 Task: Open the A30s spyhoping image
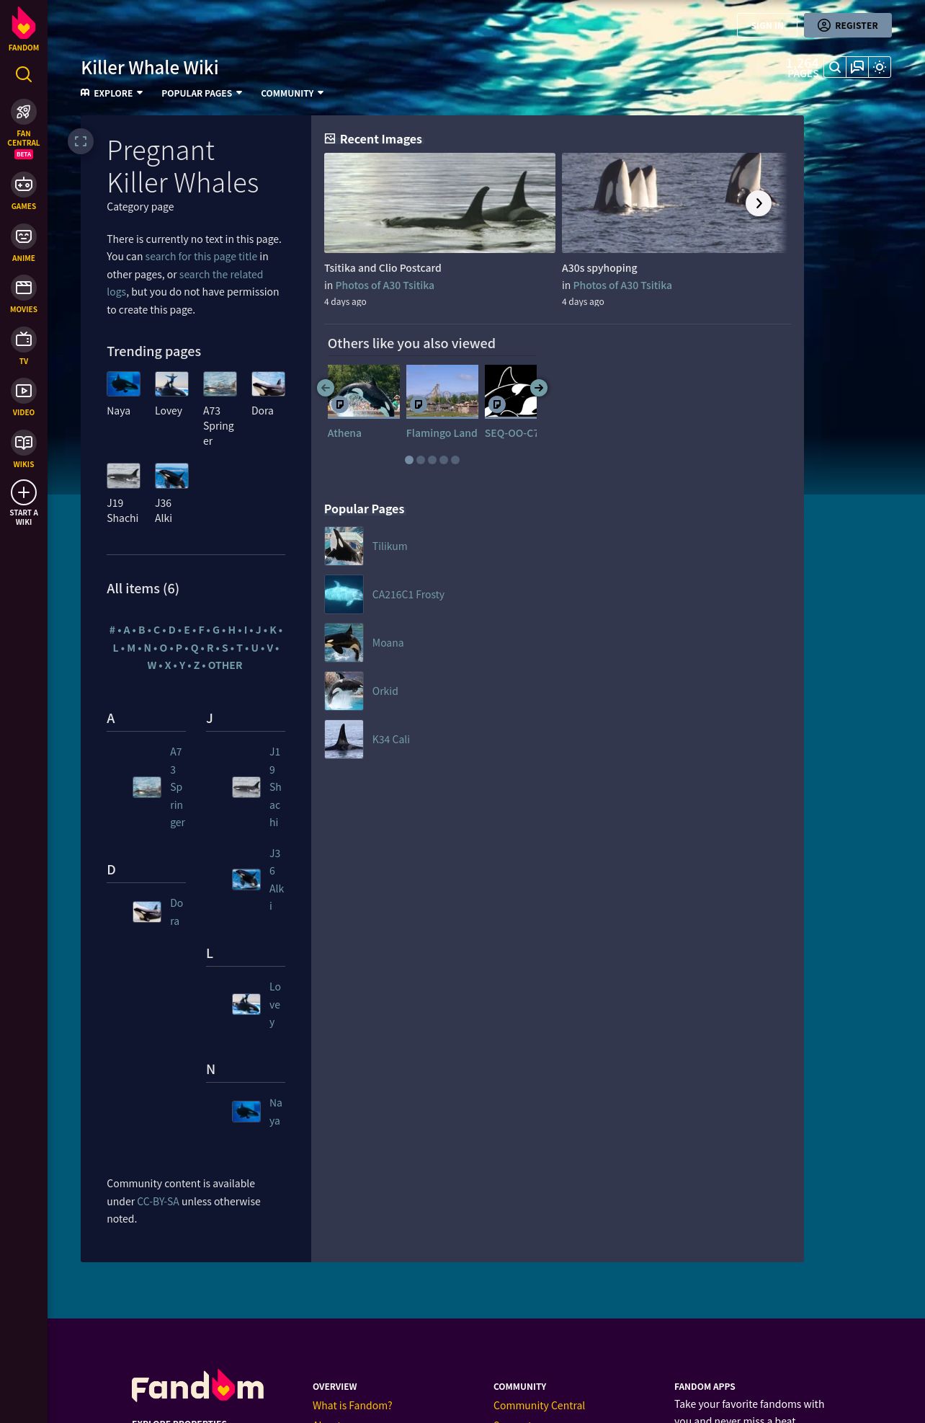674,203
